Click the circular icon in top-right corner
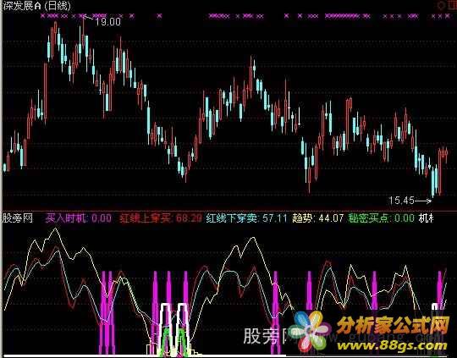Image resolution: width=457 pixels, height=358 pixels. [x=440, y=6]
